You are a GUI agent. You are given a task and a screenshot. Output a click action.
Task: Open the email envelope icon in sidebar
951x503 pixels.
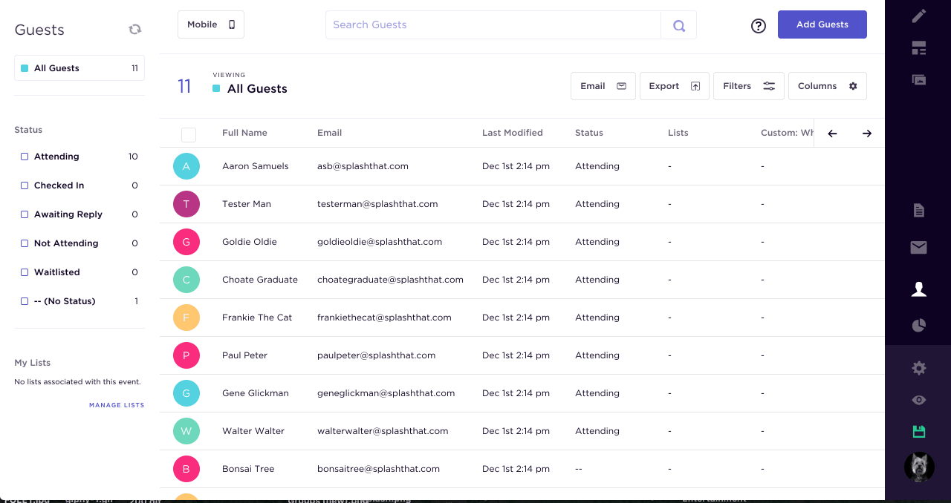point(919,248)
